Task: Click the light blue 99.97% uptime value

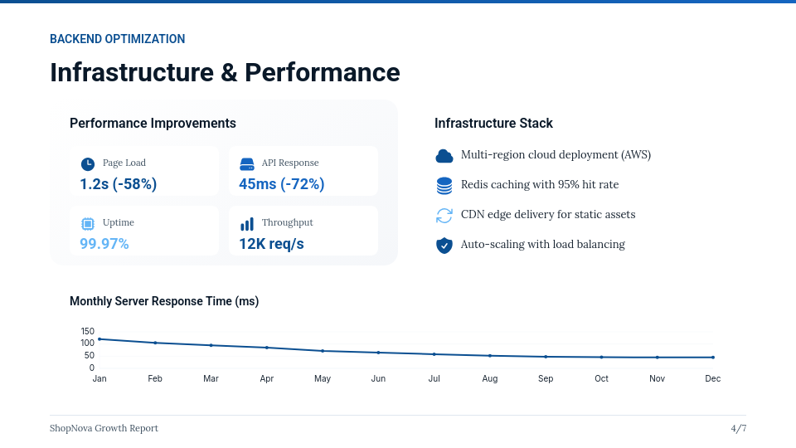Action: tap(104, 244)
